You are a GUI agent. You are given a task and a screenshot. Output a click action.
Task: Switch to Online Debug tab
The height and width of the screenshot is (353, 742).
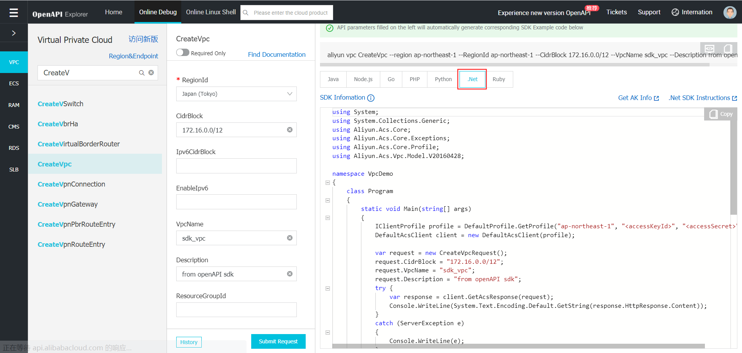[x=158, y=12]
